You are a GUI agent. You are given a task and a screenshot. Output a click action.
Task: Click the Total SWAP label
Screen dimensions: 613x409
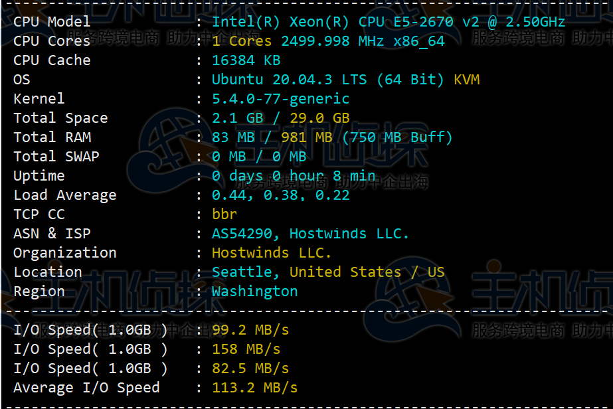pyautogui.click(x=56, y=157)
